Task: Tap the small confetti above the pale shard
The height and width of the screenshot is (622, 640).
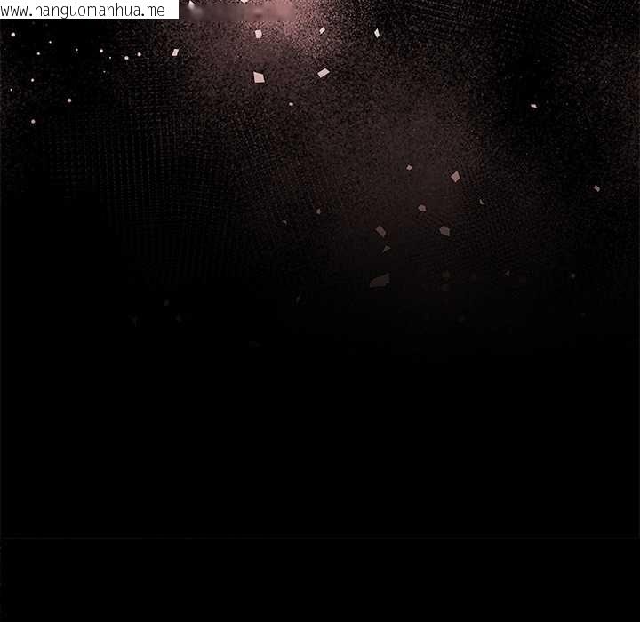Action: [409, 167]
